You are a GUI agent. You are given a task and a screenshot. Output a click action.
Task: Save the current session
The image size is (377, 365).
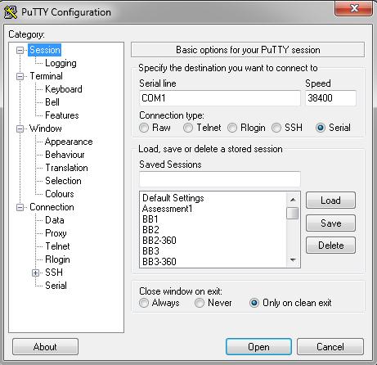(x=330, y=223)
